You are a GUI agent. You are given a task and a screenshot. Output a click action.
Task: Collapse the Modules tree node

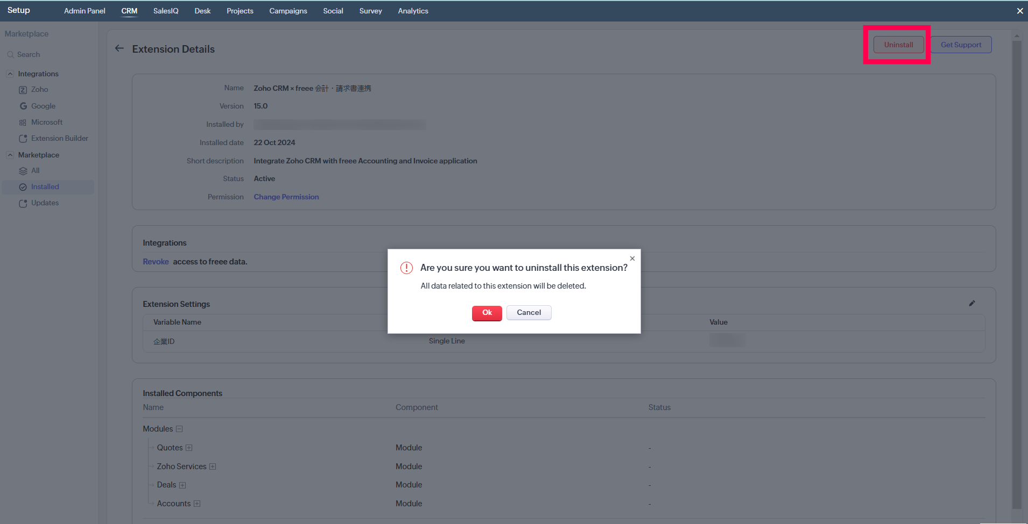[179, 429]
